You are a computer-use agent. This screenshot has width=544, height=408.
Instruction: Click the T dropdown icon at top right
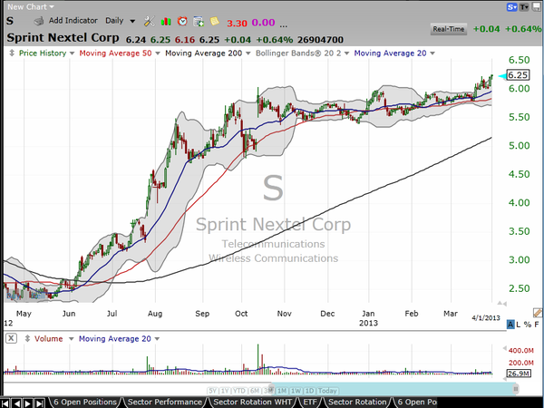[x=524, y=6]
